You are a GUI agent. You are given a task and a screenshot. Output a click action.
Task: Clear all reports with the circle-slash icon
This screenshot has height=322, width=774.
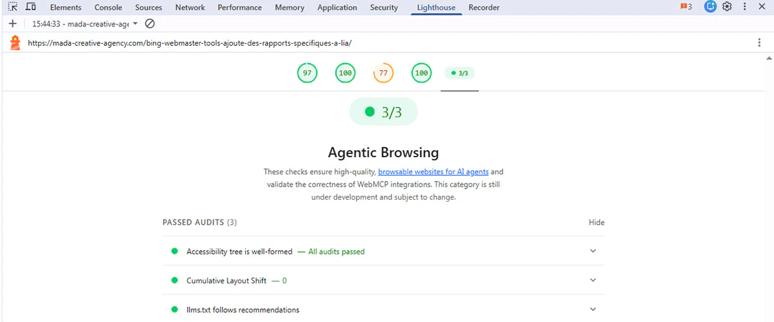[150, 24]
